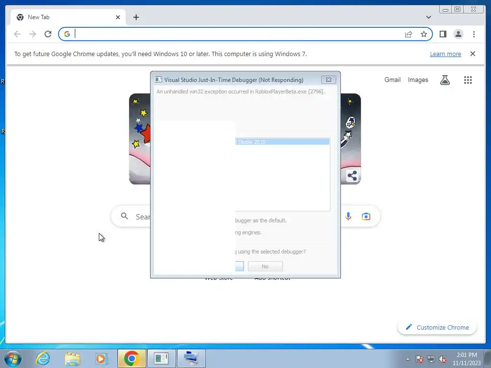The image size is (491, 368).
Task: Reload the page with the refresh icon
Action: [48, 34]
